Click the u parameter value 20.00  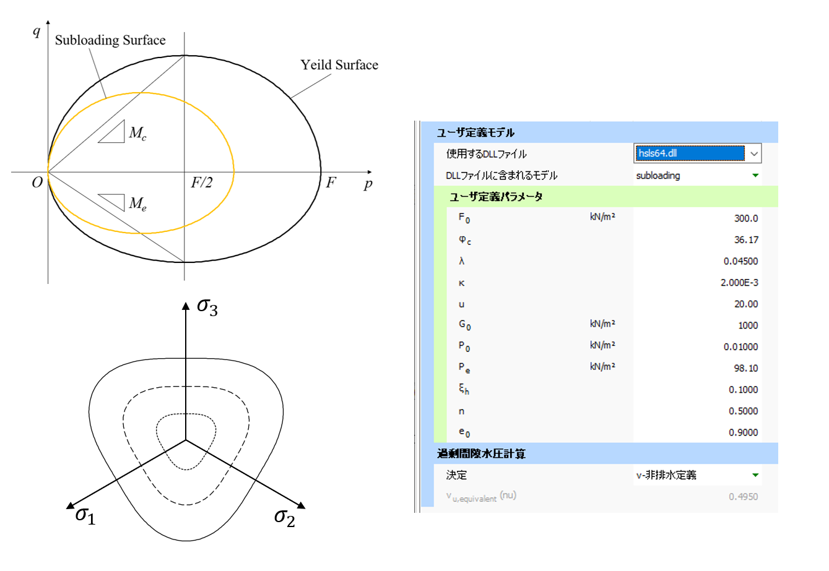745,304
